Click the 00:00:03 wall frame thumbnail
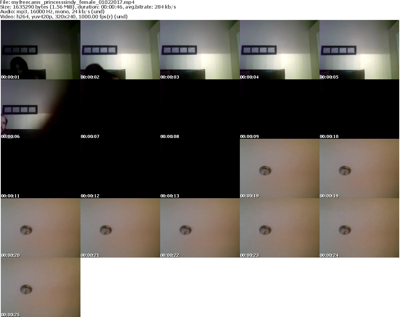This screenshot has height=317, width=400. 200,50
